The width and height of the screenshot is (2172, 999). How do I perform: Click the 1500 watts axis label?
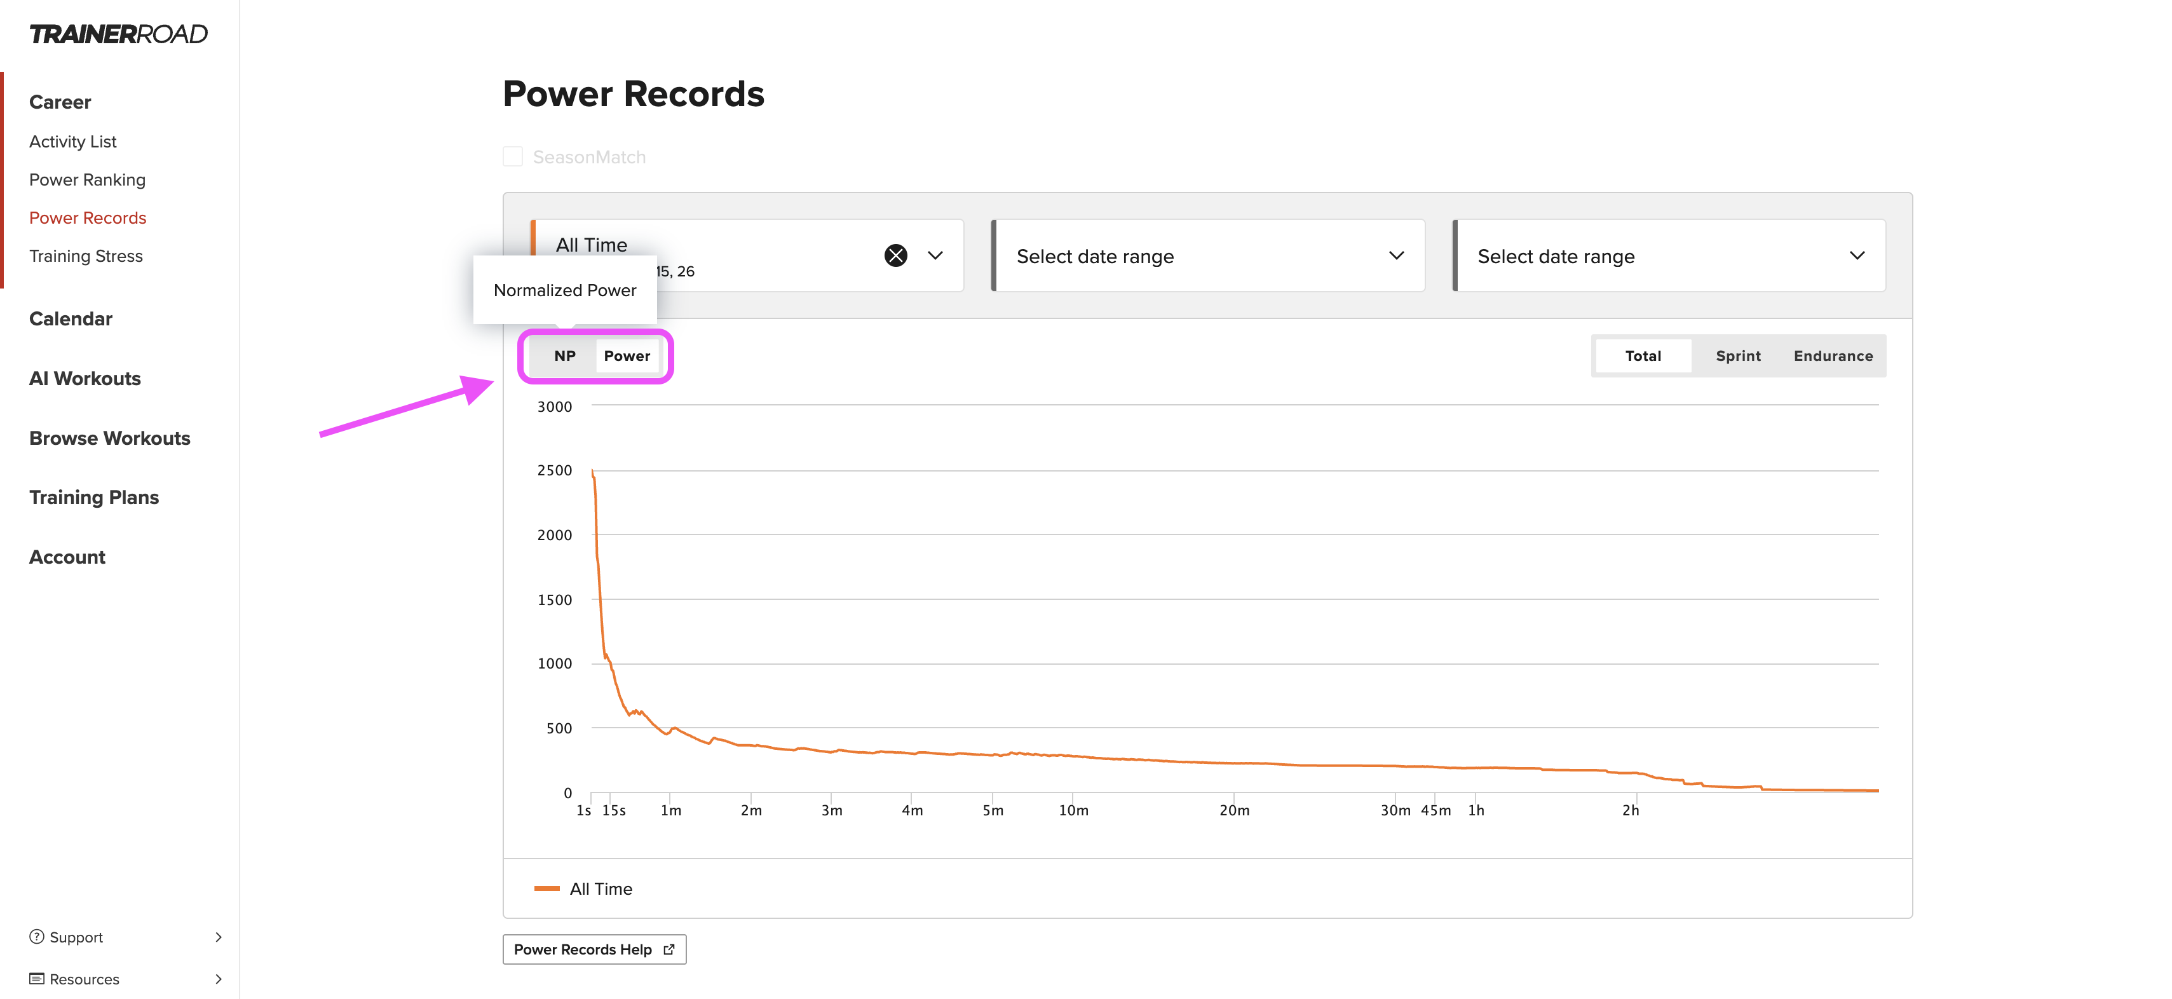[555, 601]
